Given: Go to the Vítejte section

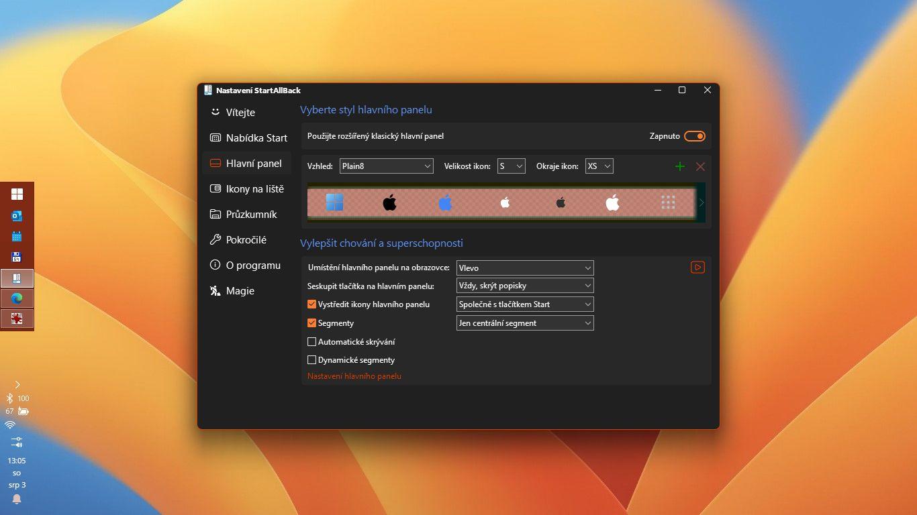Looking at the screenshot, I should [x=246, y=113].
